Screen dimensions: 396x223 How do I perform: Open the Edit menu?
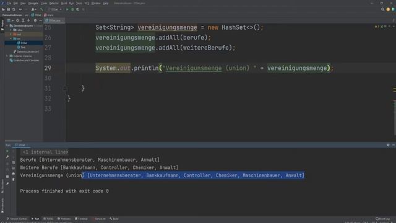15,3
